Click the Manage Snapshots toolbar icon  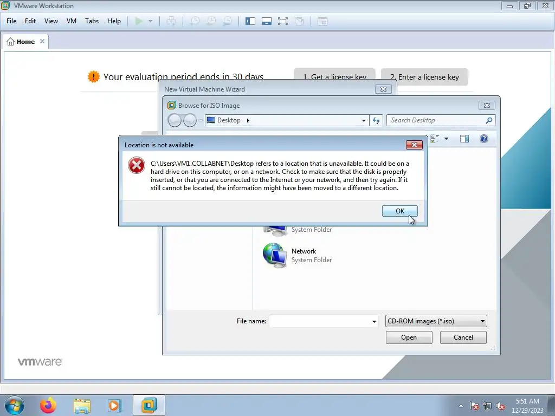click(227, 21)
